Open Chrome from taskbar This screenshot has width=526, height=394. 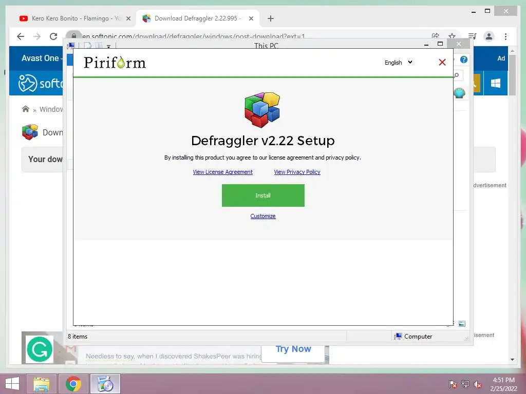73,384
